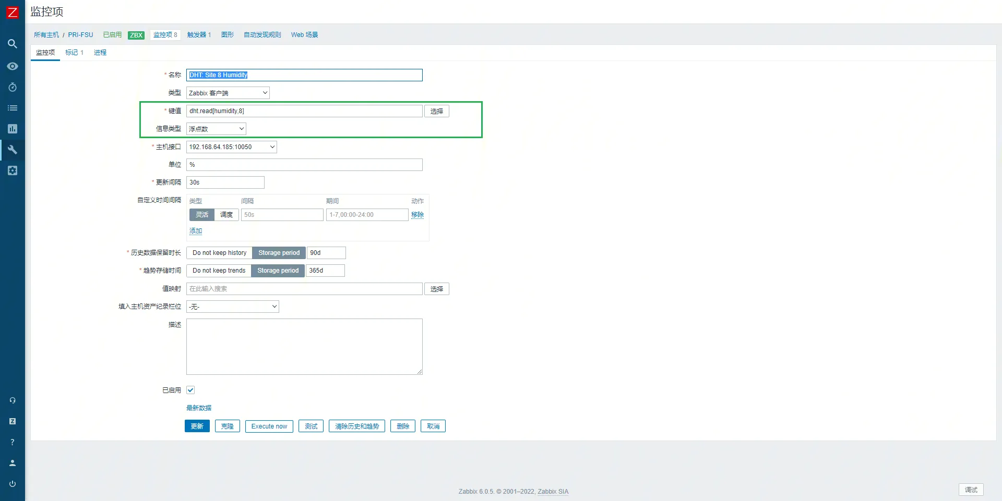Click the user profile icon
1002x501 pixels.
coord(13,463)
